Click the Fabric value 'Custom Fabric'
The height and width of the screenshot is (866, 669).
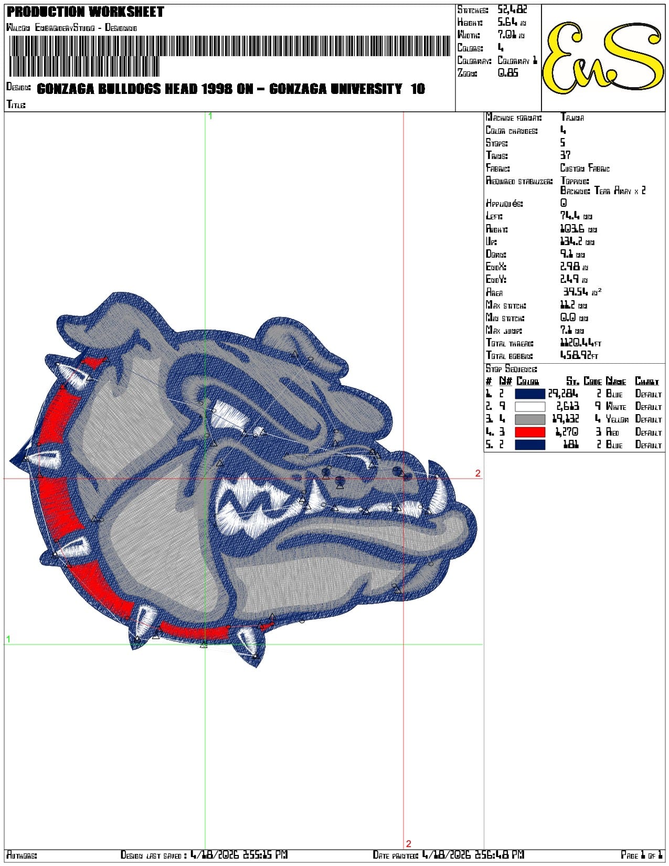585,168
